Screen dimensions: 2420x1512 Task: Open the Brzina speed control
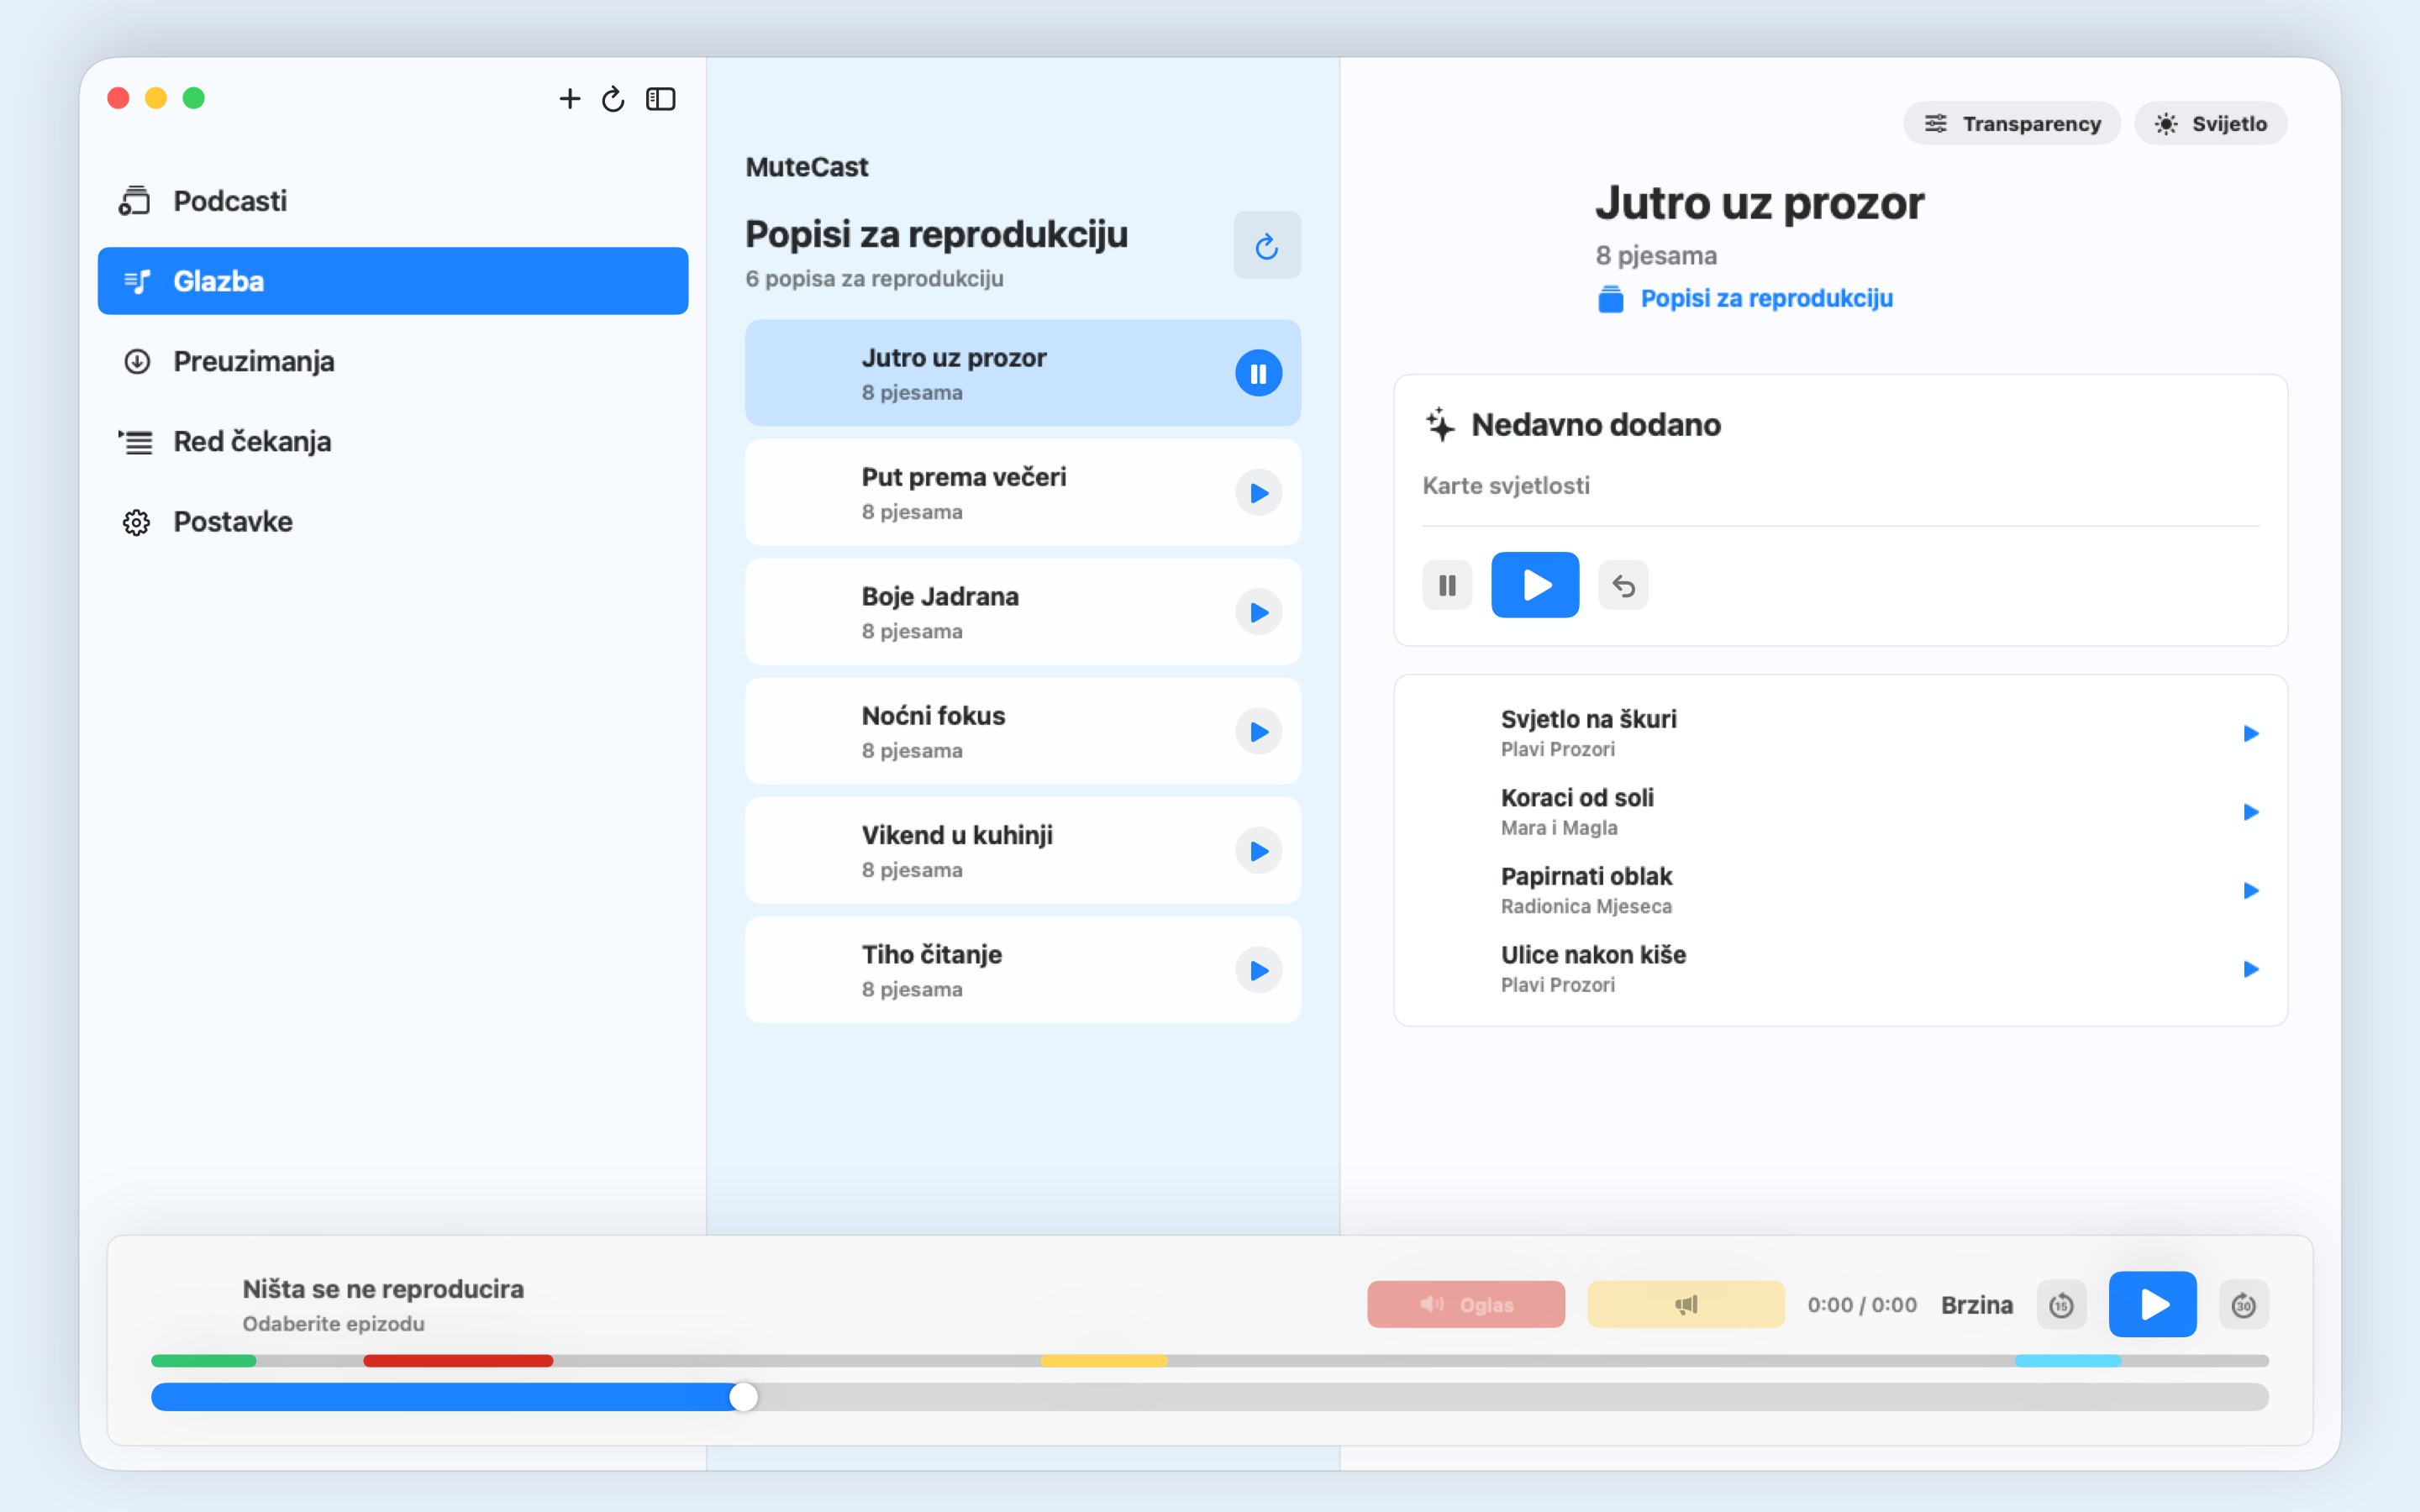pos(1977,1305)
